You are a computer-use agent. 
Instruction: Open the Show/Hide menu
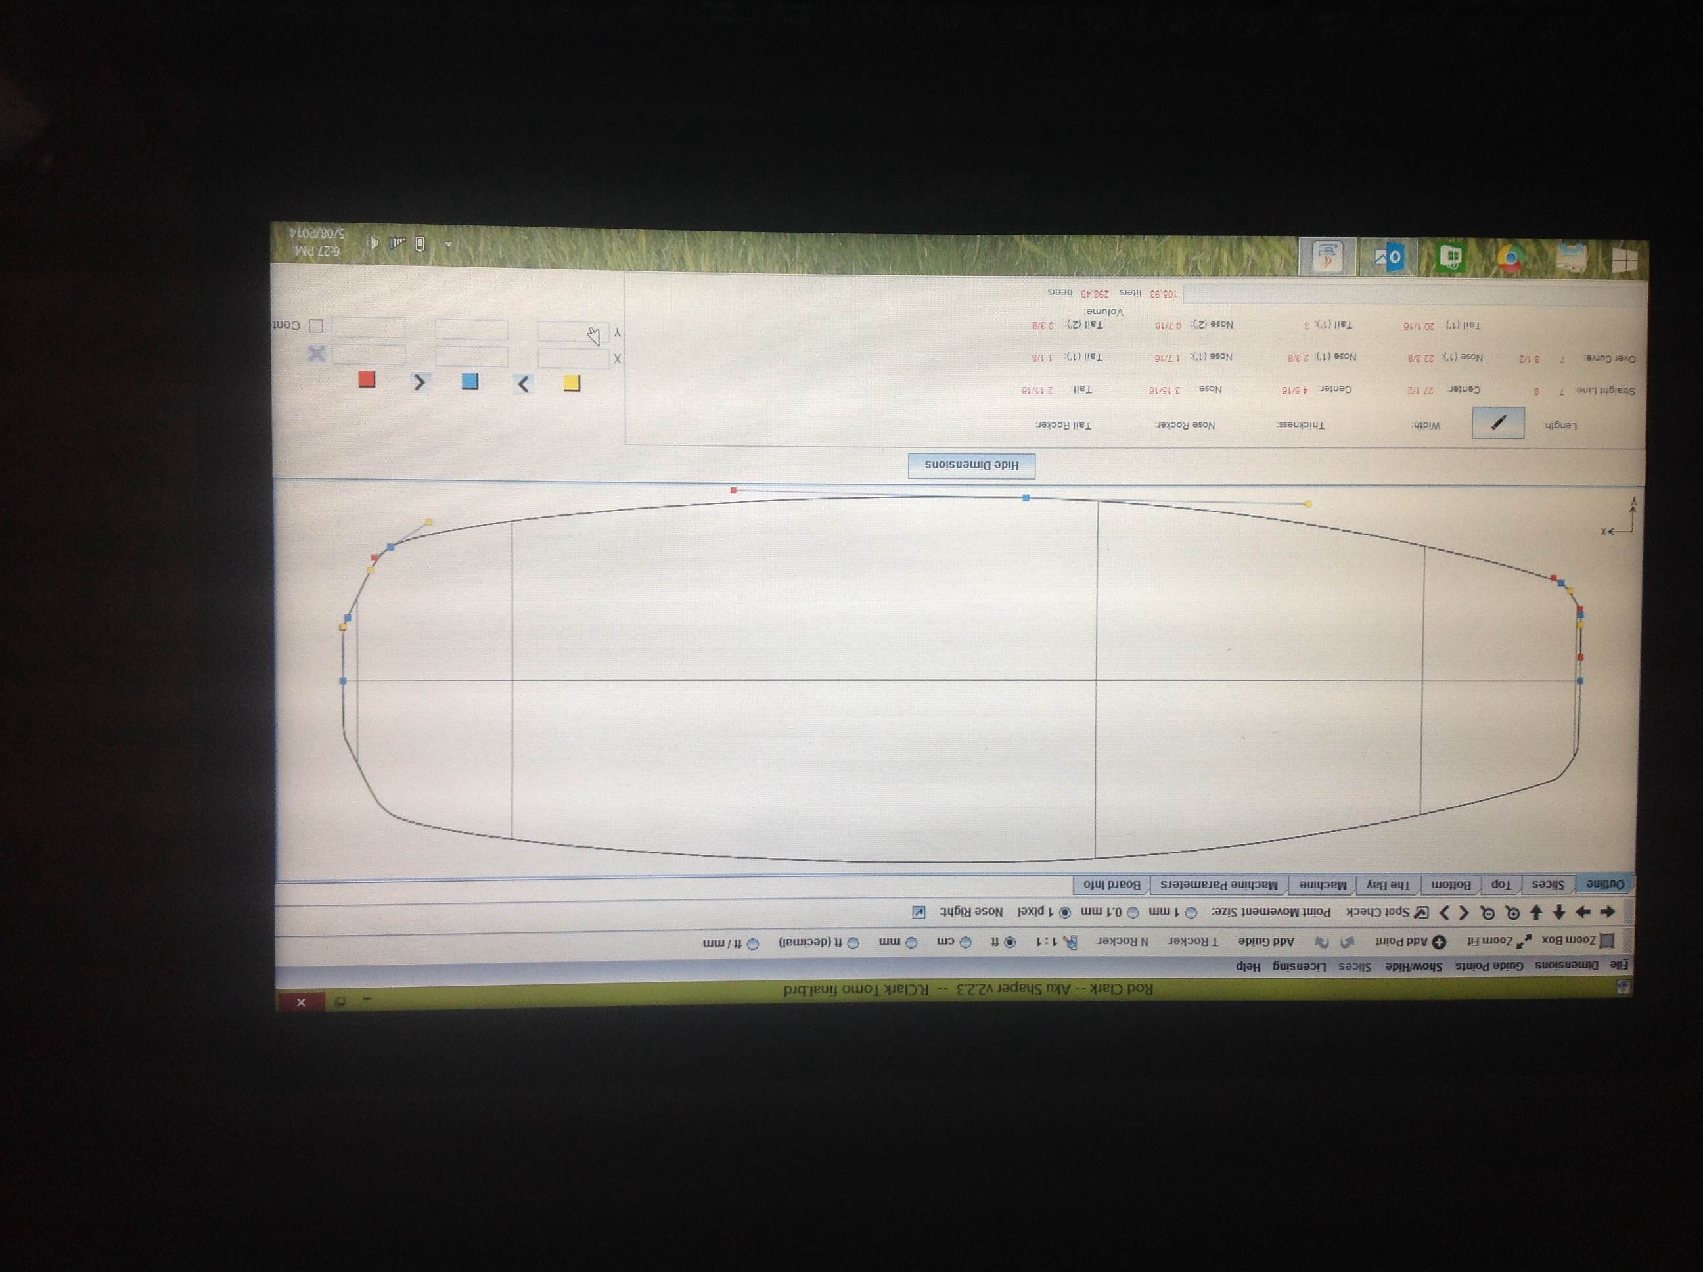tap(1413, 966)
